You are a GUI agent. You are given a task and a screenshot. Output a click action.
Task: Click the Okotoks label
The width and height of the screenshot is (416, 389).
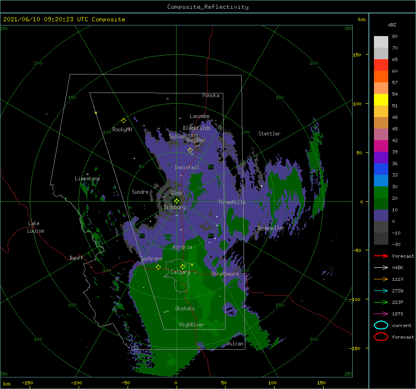185,309
